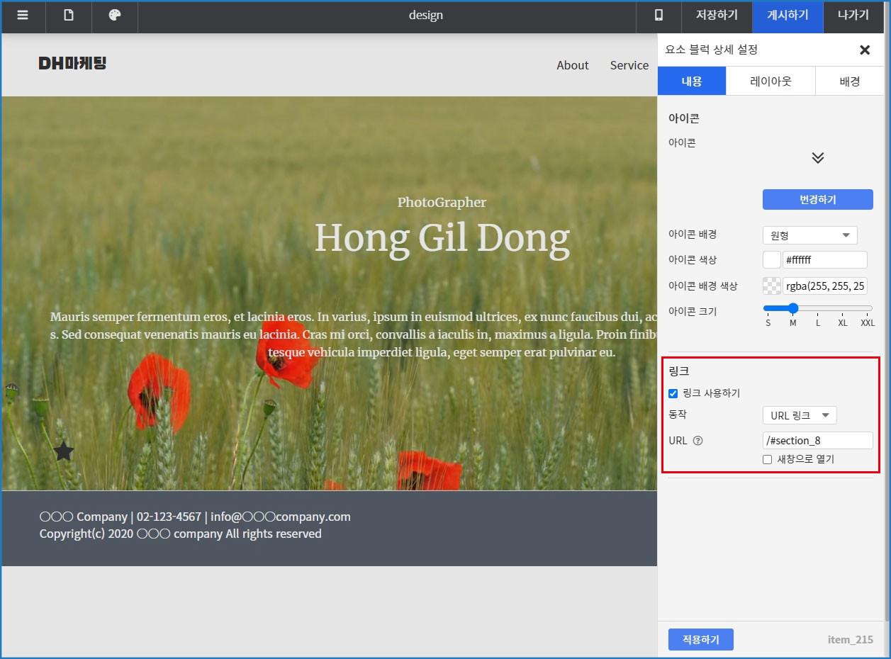Click the URL input field

[817, 441]
